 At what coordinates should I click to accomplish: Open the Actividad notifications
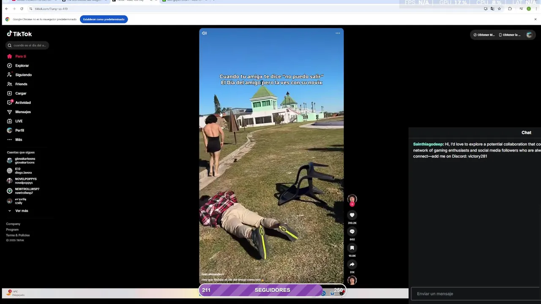click(x=19, y=103)
